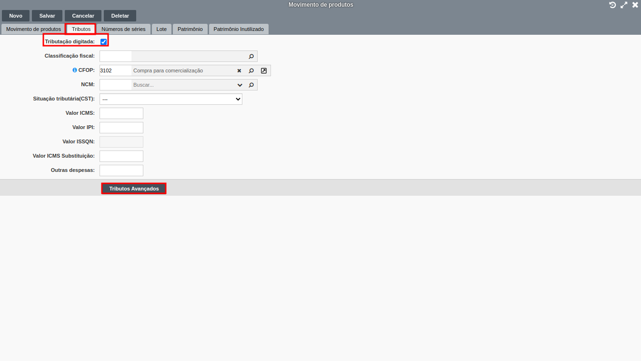Click the CFOP blue info icon
This screenshot has height=361, width=641.
[x=74, y=70]
